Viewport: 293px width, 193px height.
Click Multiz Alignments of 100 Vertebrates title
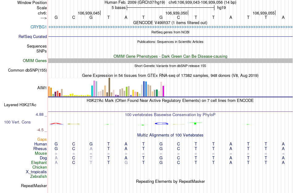[x=170, y=135]
